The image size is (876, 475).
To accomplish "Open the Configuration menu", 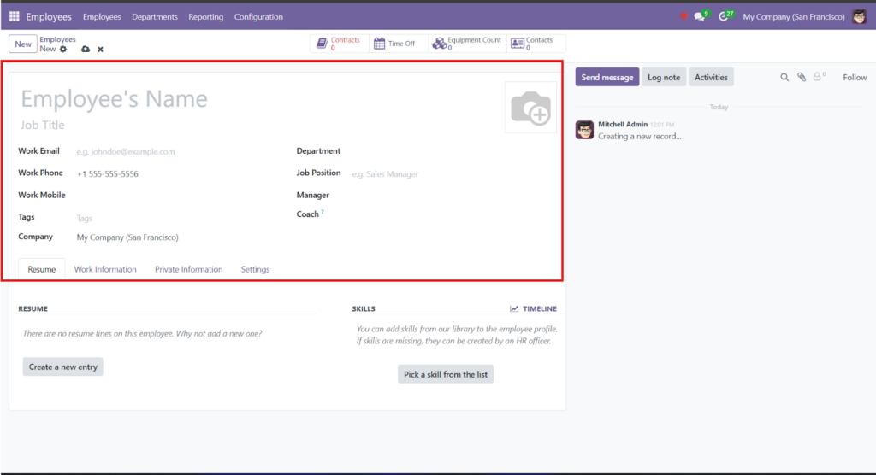I will [x=258, y=17].
